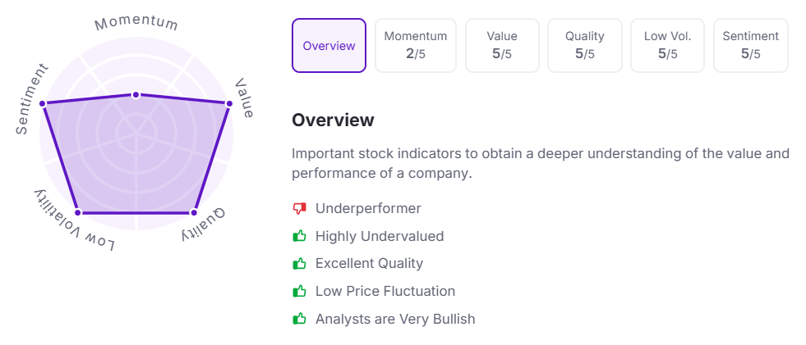Open the Sentiment 5/5 tab
Viewport: 806px width, 345px height.
[751, 46]
